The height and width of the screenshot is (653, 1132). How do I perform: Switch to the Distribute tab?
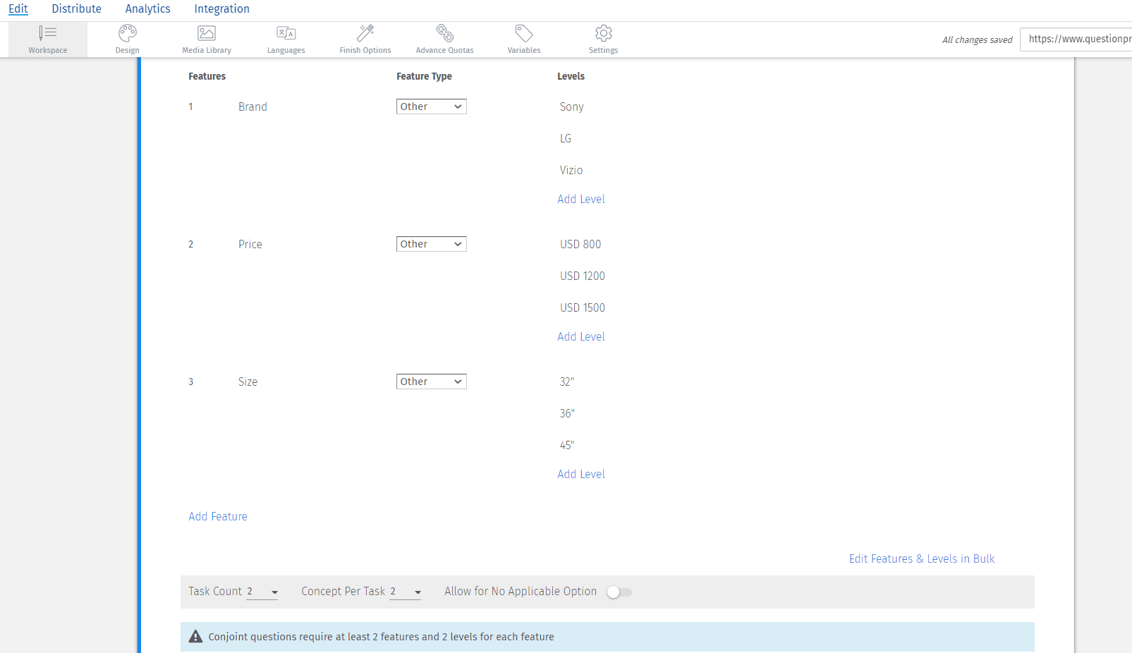[x=76, y=9]
